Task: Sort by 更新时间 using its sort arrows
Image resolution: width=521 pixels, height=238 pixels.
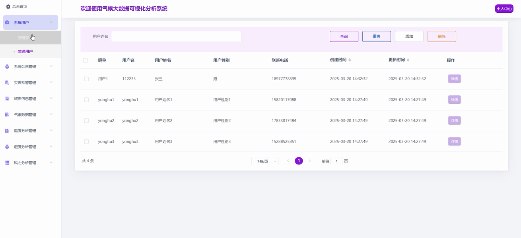Action: pos(408,60)
